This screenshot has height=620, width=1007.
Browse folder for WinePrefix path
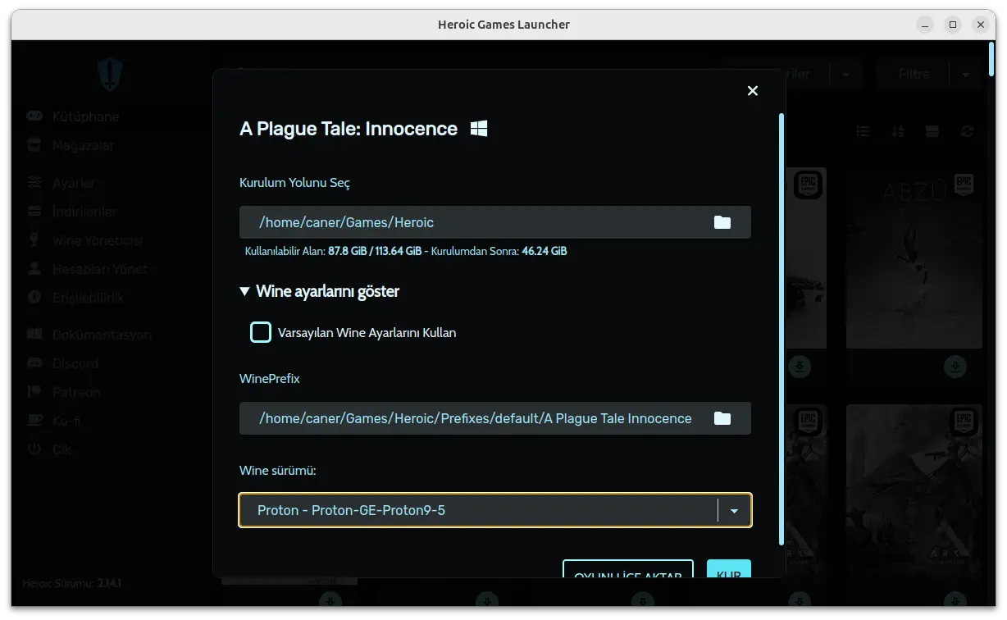pyautogui.click(x=722, y=418)
